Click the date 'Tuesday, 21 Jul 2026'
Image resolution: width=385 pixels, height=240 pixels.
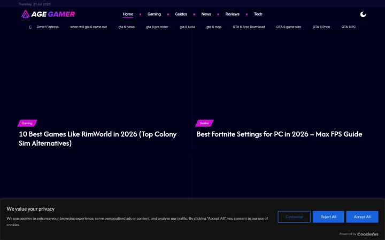35,4
